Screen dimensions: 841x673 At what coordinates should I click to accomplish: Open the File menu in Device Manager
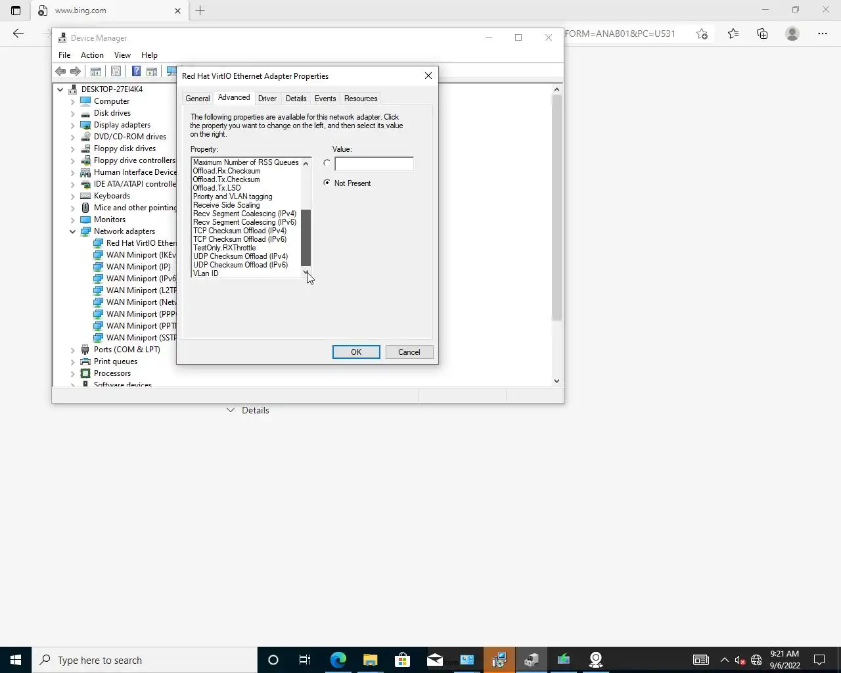[x=64, y=55]
